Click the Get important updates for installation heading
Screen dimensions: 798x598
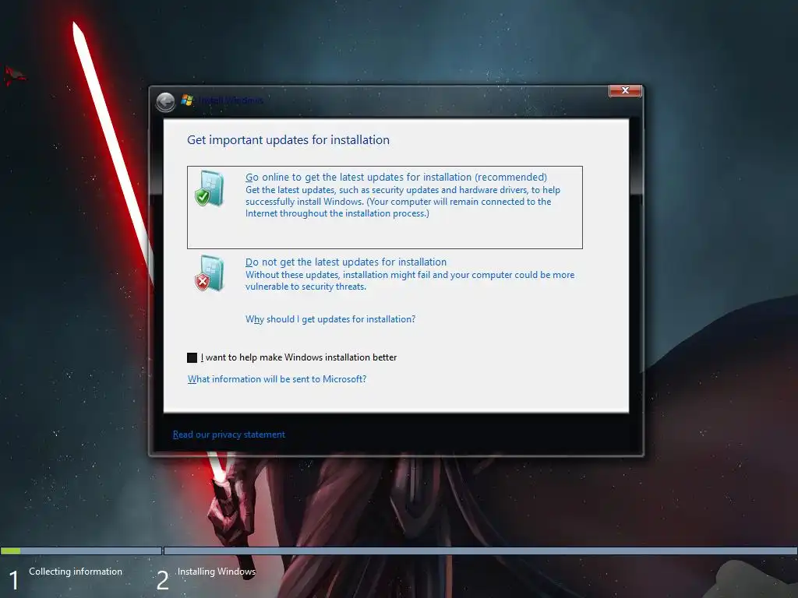pyautogui.click(x=288, y=140)
